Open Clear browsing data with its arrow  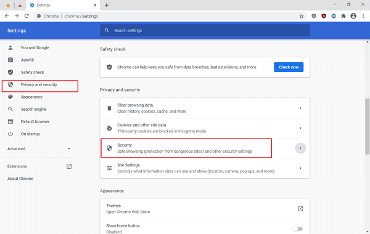click(x=300, y=108)
